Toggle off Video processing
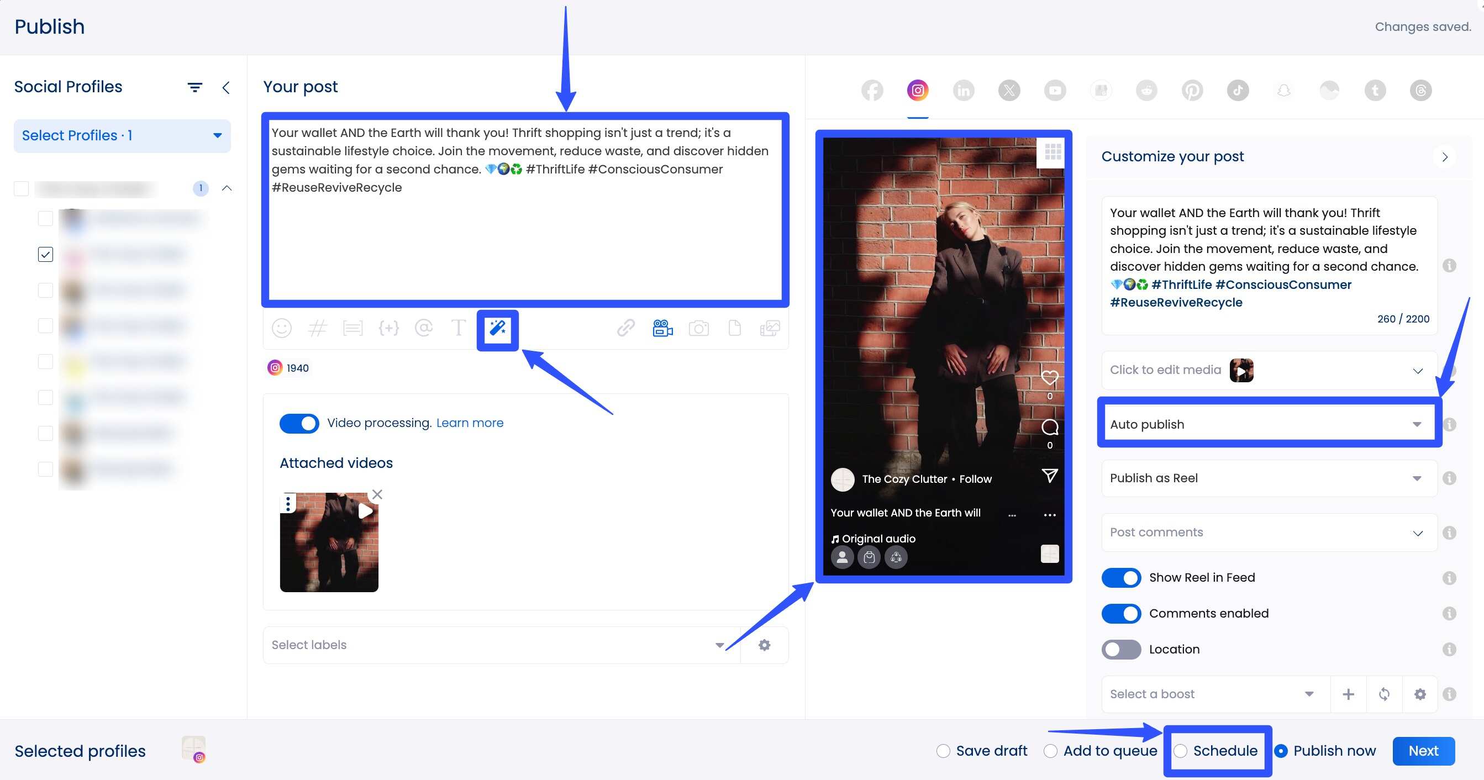 coord(299,423)
